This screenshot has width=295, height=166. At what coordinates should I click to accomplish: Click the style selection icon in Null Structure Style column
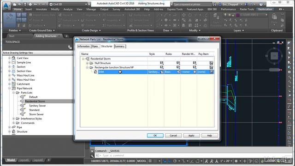point(161,63)
